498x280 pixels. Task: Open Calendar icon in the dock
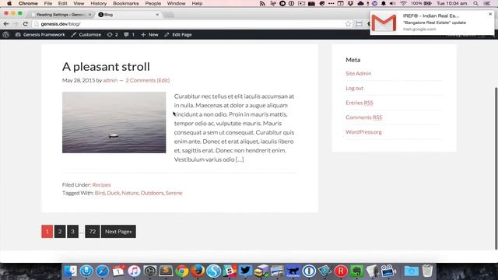(x=118, y=271)
